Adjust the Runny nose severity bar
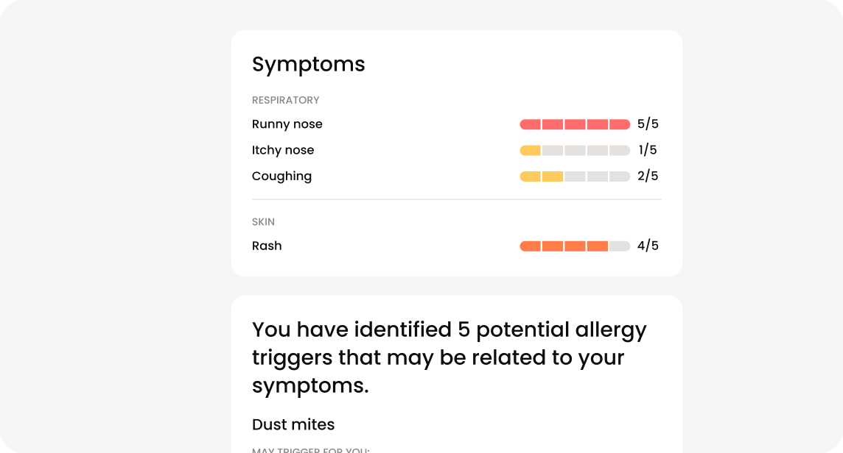 pyautogui.click(x=575, y=124)
